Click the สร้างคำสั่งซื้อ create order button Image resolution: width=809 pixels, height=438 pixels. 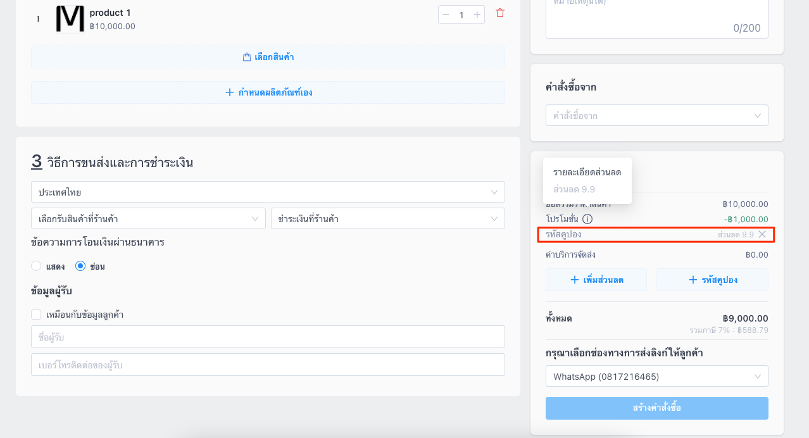[657, 408]
